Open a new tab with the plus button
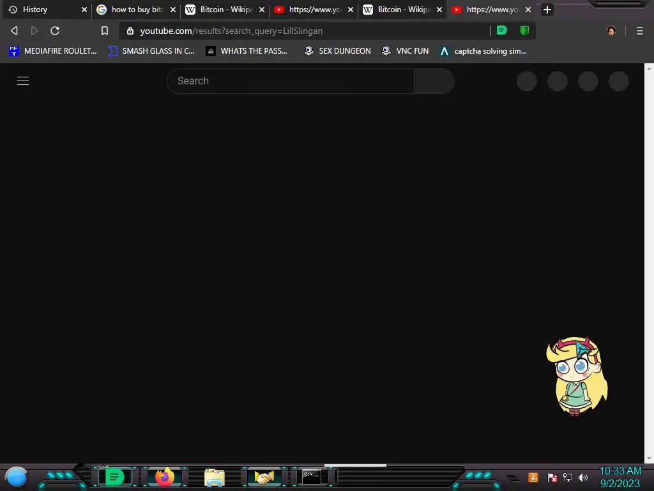This screenshot has height=491, width=654. [x=547, y=10]
